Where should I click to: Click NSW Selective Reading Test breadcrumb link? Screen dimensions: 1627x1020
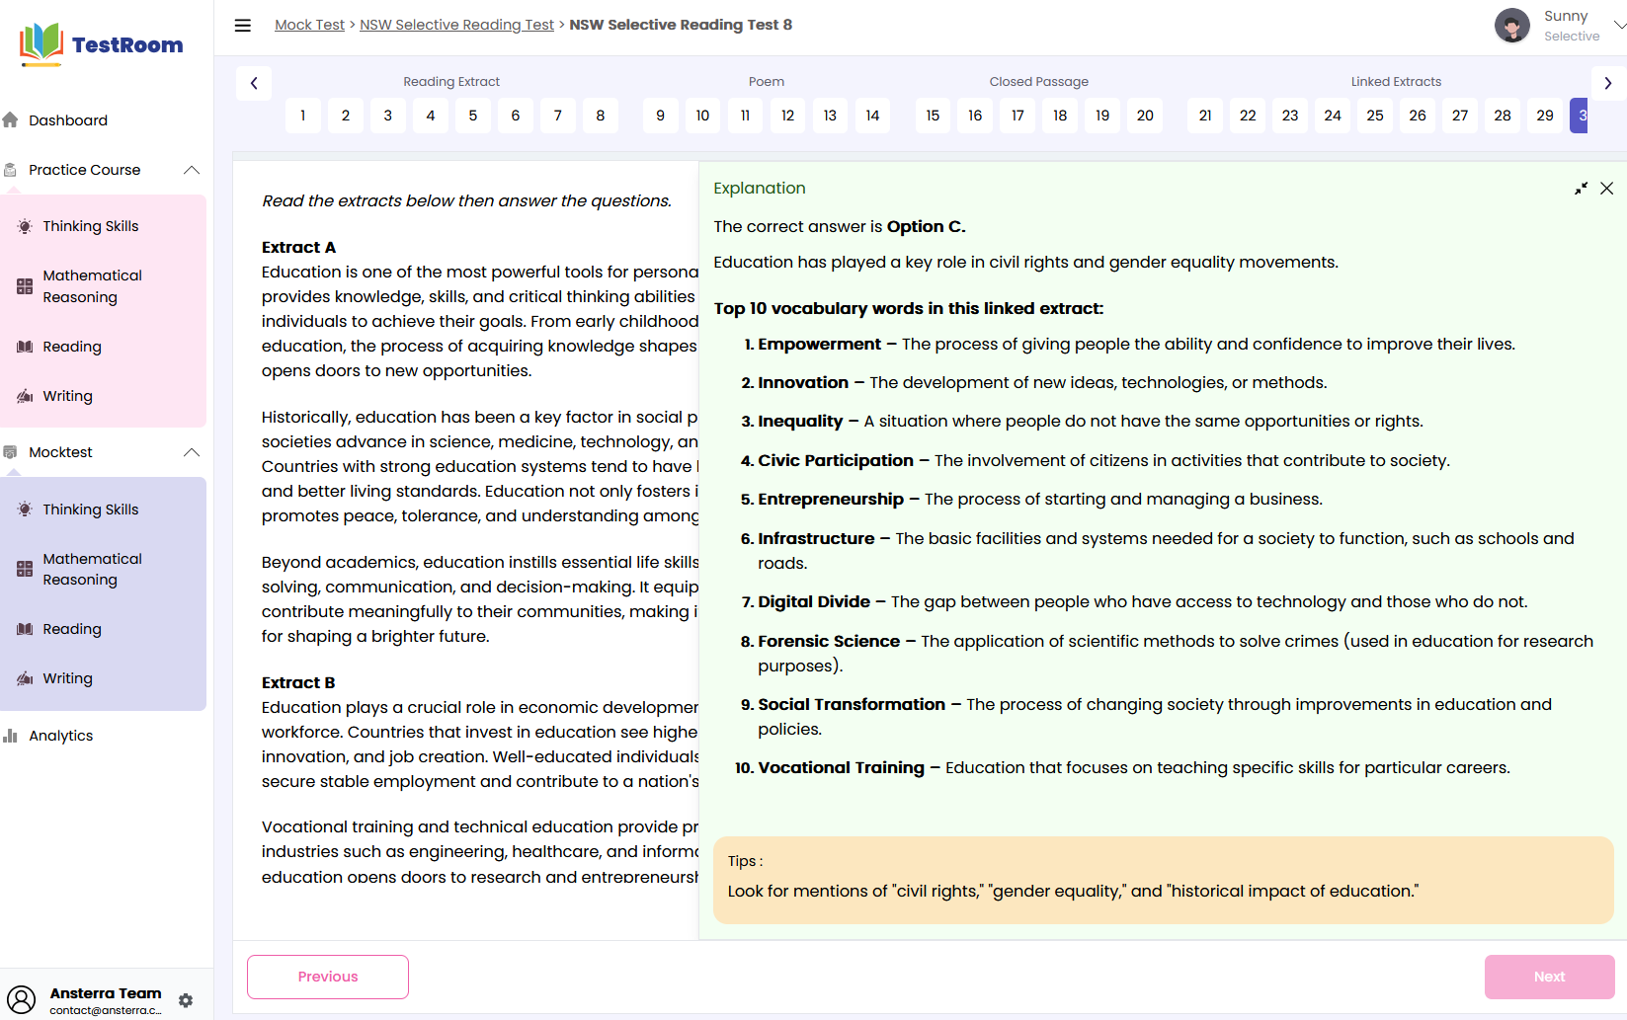(x=456, y=25)
